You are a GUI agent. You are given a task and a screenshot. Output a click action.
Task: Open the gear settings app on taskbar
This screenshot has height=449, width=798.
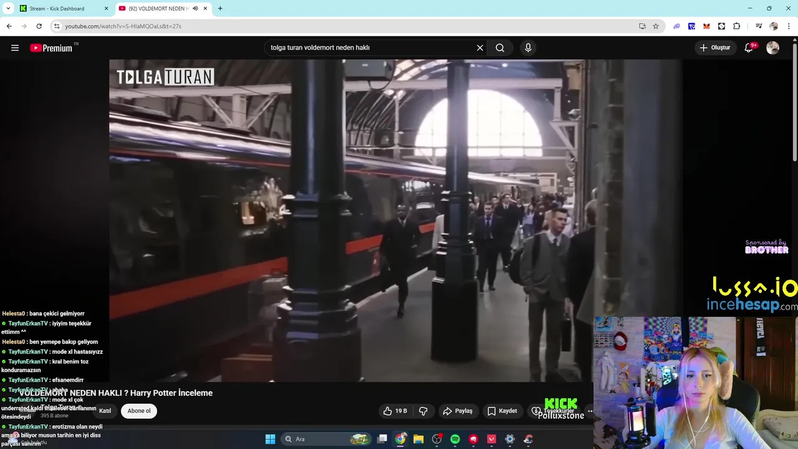[x=509, y=439]
